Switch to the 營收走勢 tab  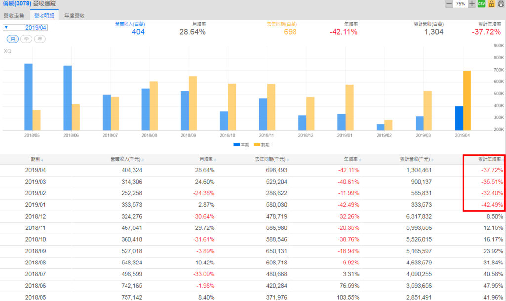14,15
